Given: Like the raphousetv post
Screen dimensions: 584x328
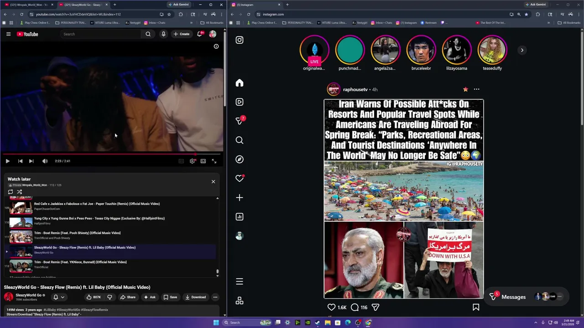Looking at the screenshot, I should click(x=332, y=307).
